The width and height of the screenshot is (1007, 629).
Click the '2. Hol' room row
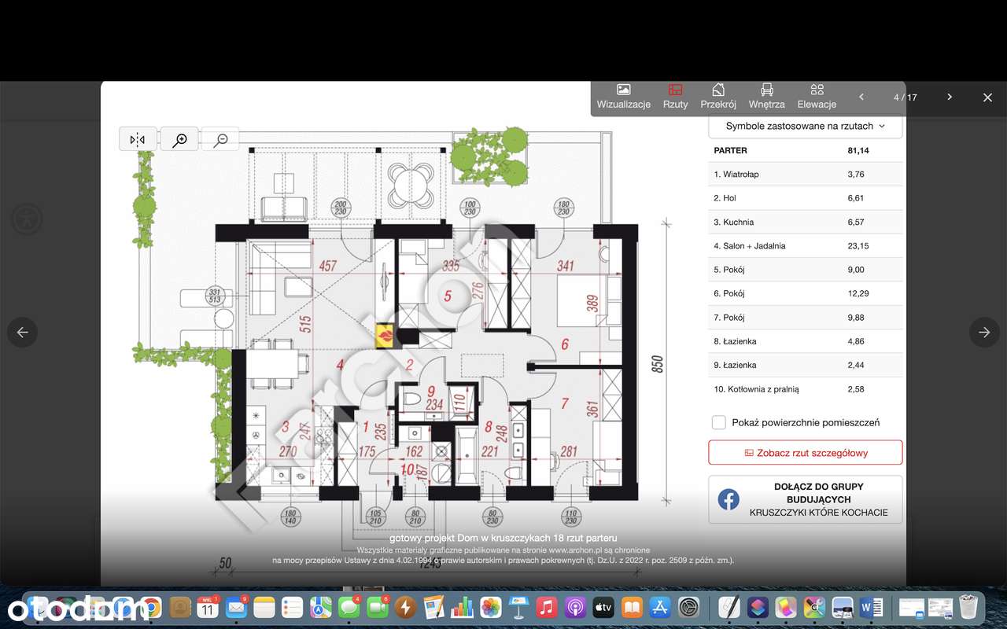click(805, 198)
